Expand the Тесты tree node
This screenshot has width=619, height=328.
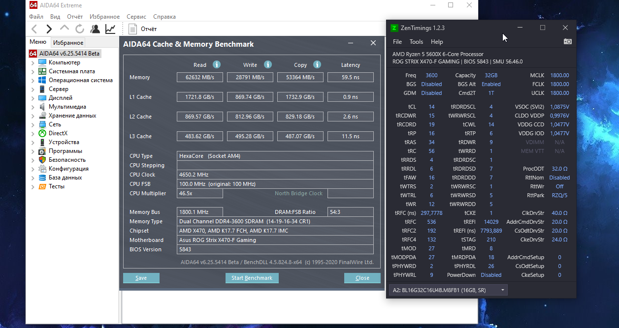point(33,186)
